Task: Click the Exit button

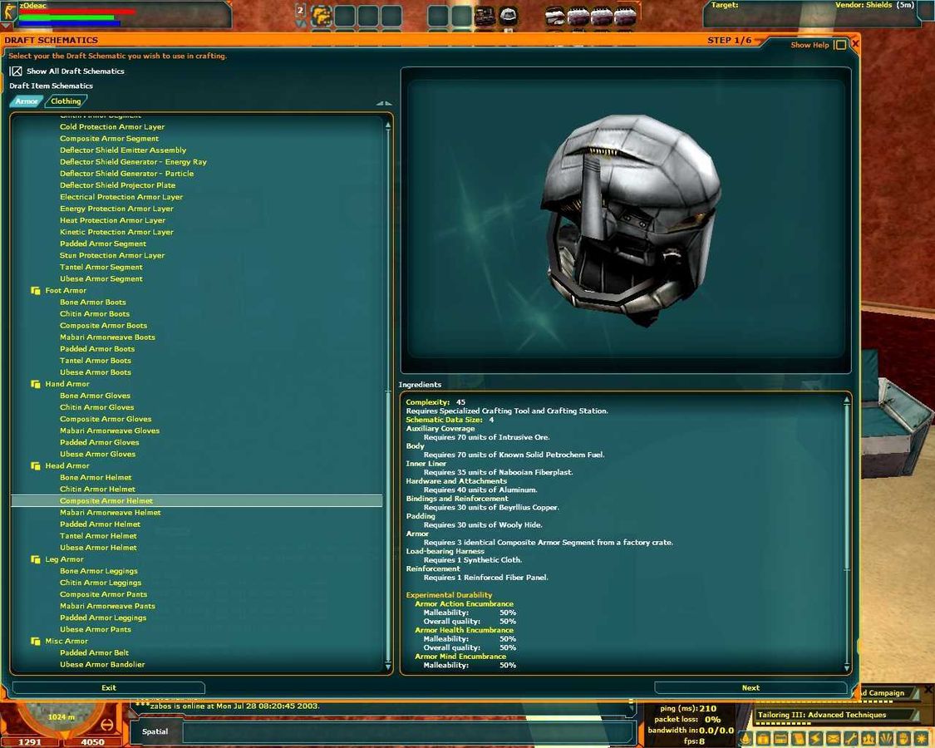Action: point(109,687)
